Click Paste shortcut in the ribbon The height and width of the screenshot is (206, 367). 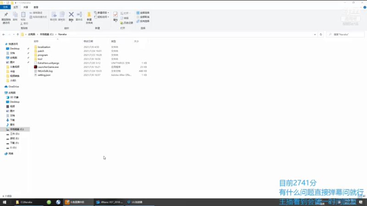click(38, 17)
